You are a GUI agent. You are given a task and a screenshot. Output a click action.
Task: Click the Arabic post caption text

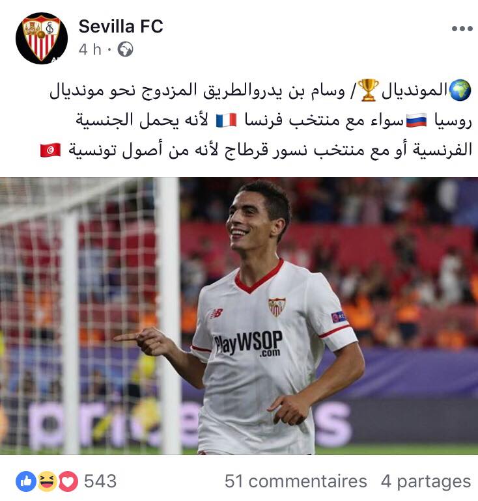coord(256,120)
